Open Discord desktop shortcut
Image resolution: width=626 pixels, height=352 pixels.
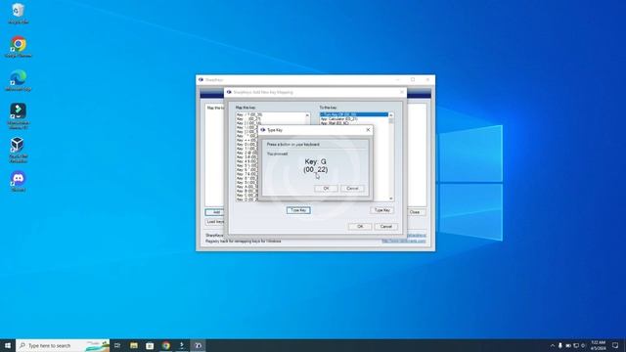(x=18, y=182)
